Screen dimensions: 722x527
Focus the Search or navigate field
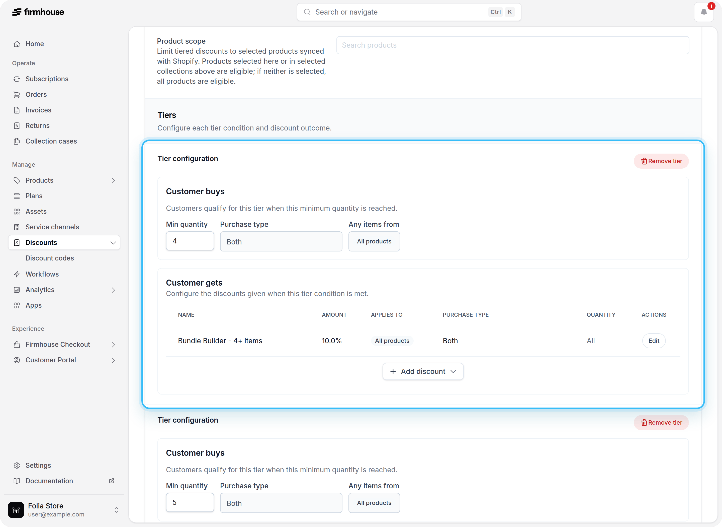409,12
